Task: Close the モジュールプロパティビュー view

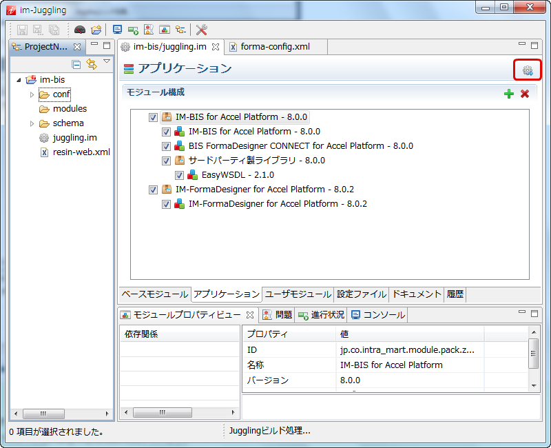Action: click(250, 315)
